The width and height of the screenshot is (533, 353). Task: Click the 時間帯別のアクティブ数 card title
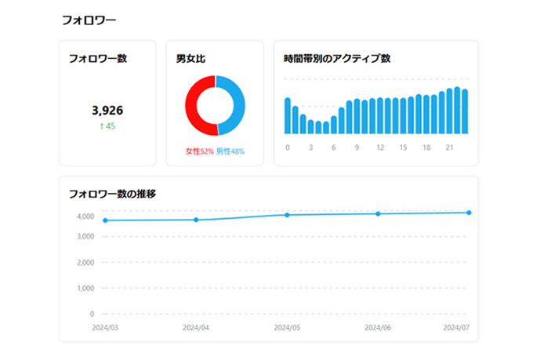click(x=337, y=58)
